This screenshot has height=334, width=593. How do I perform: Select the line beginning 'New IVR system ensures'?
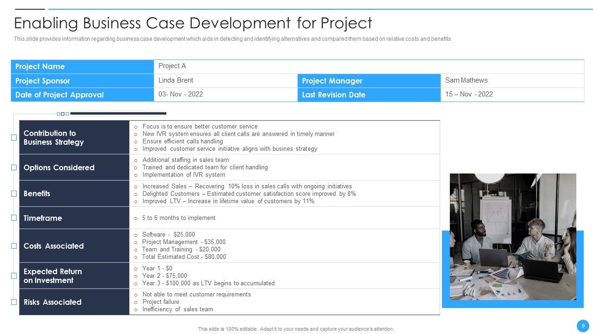[238, 134]
